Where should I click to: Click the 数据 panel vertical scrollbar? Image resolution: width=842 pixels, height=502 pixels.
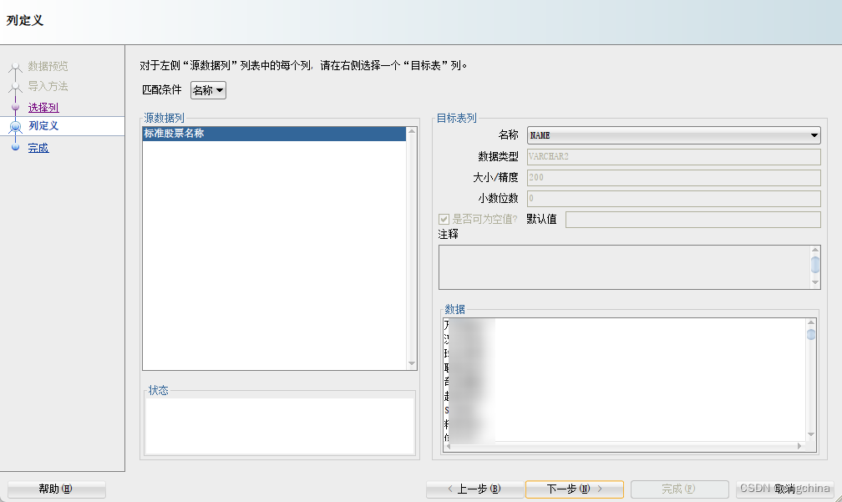pyautogui.click(x=809, y=376)
